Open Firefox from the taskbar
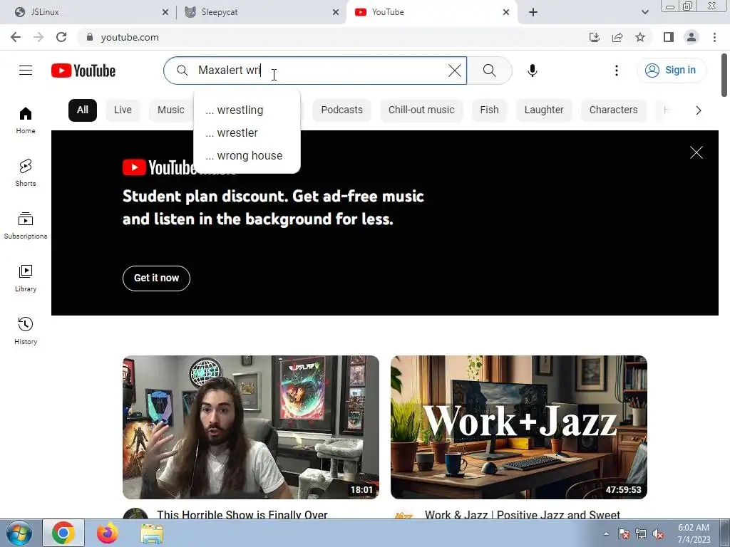Viewport: 730px width, 547px height. tap(108, 533)
